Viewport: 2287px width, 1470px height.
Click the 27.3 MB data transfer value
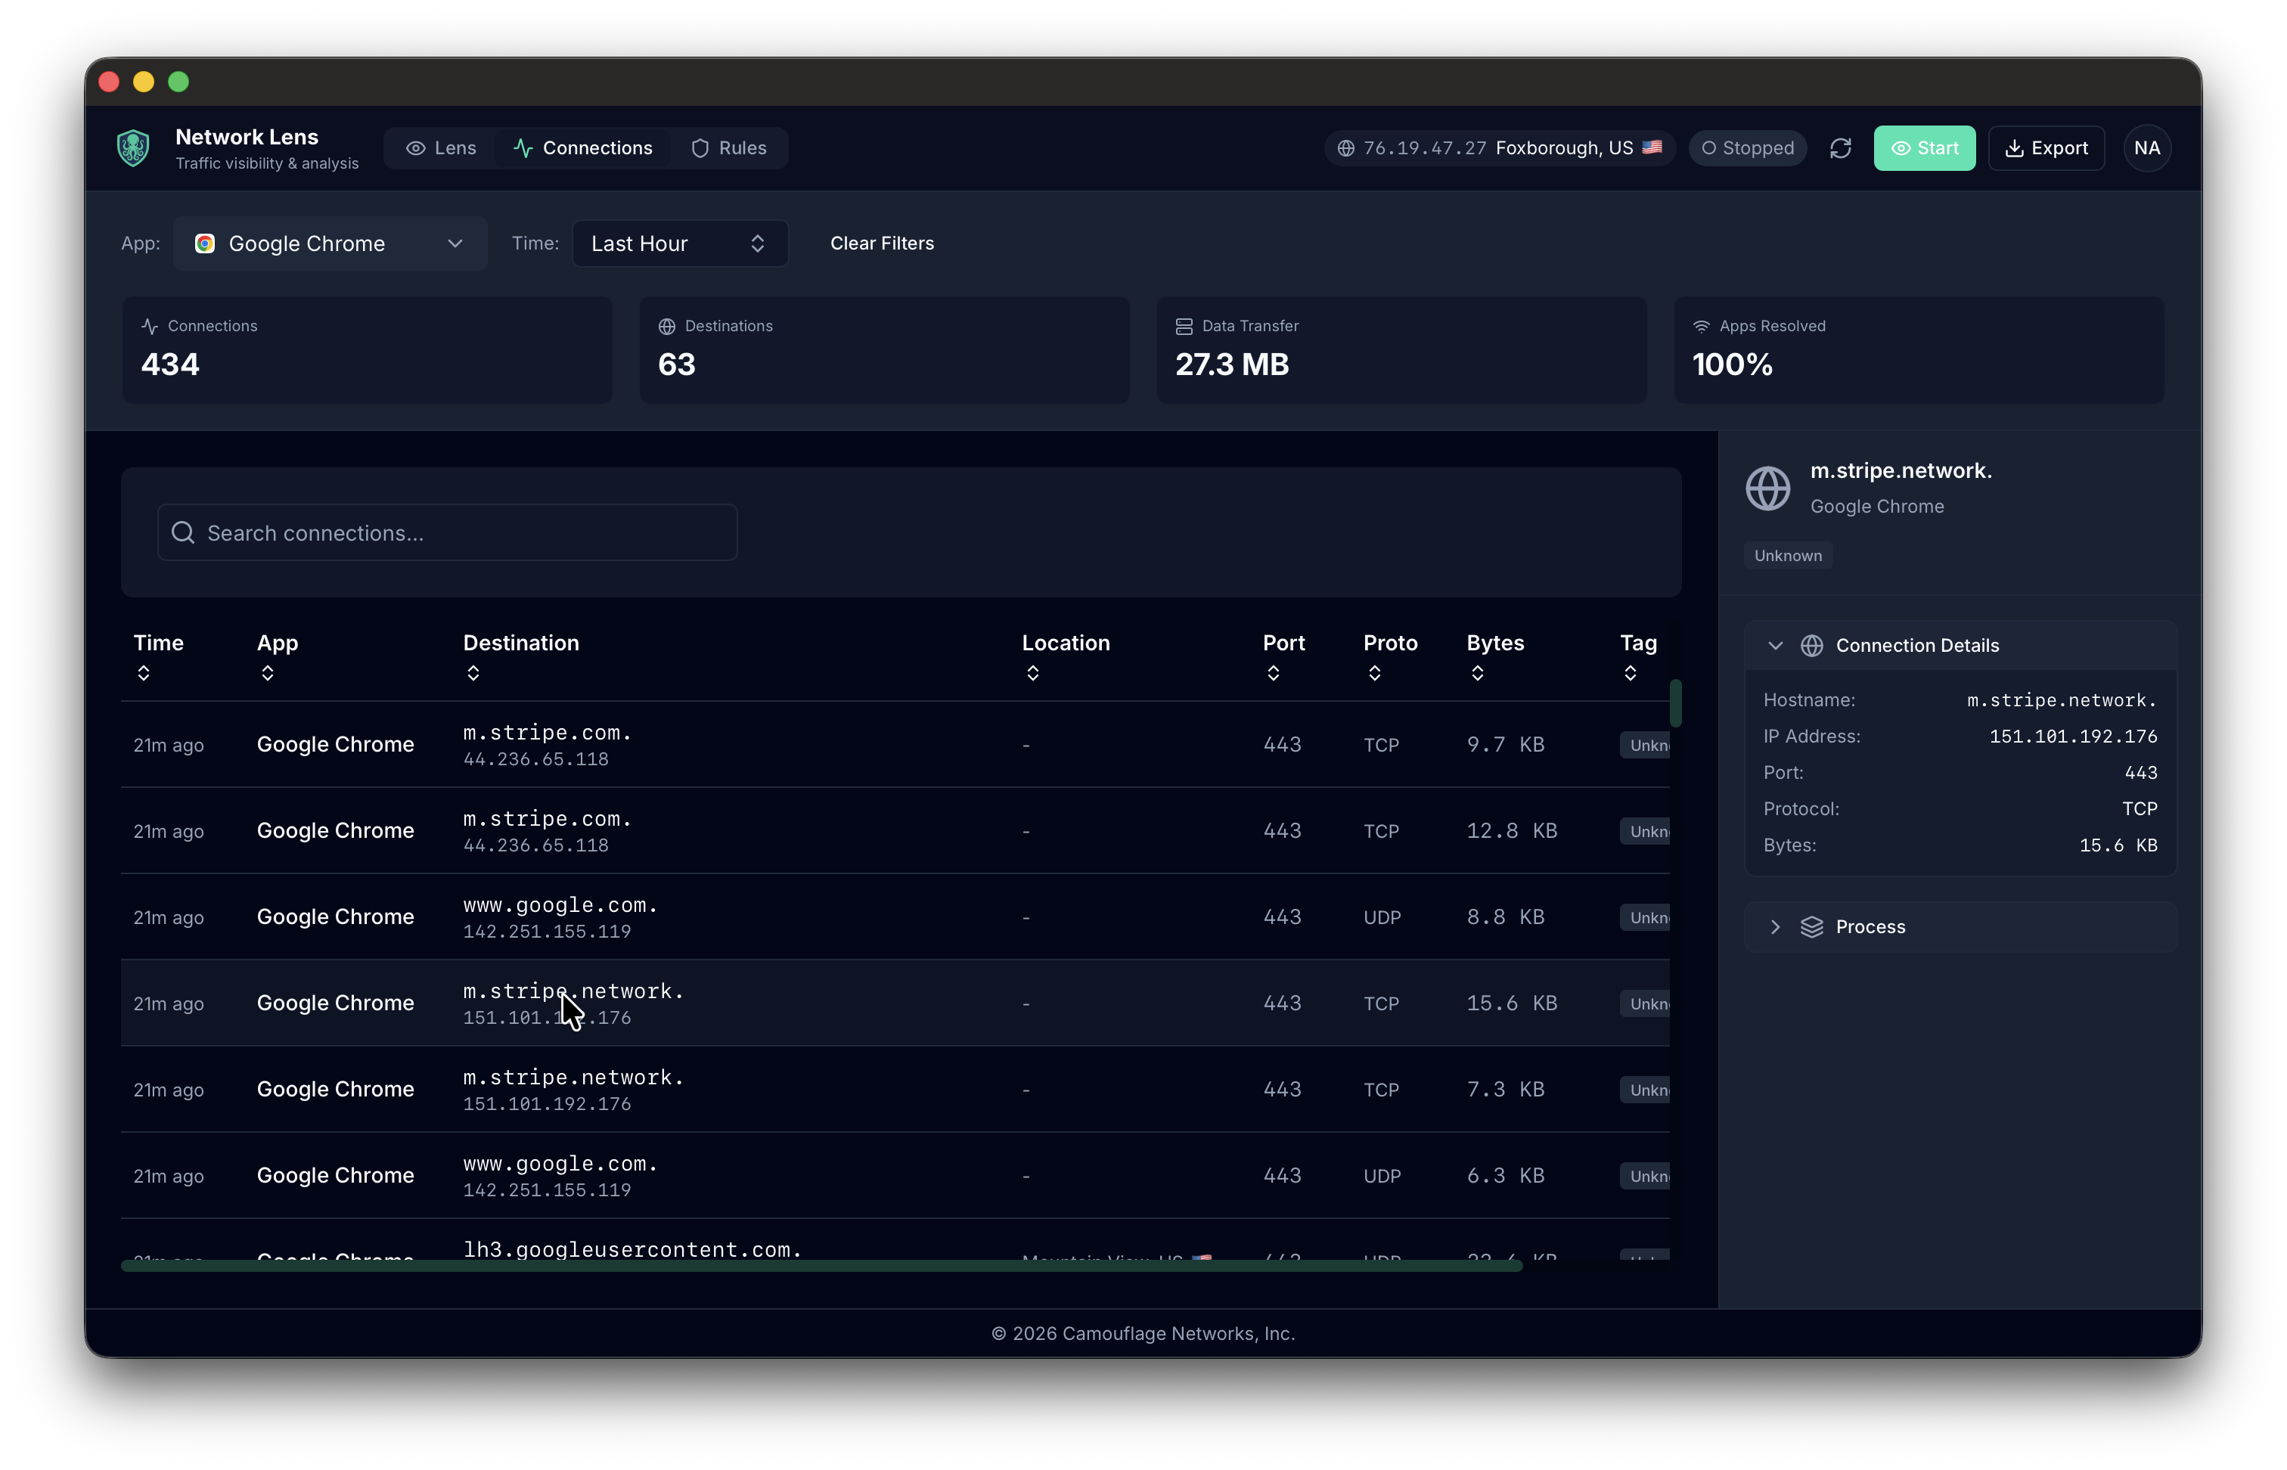(1232, 364)
